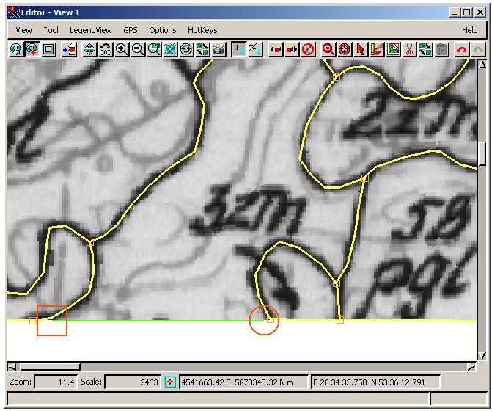Click the four-arrow pan icon
This screenshot has height=411, width=492.
click(89, 49)
